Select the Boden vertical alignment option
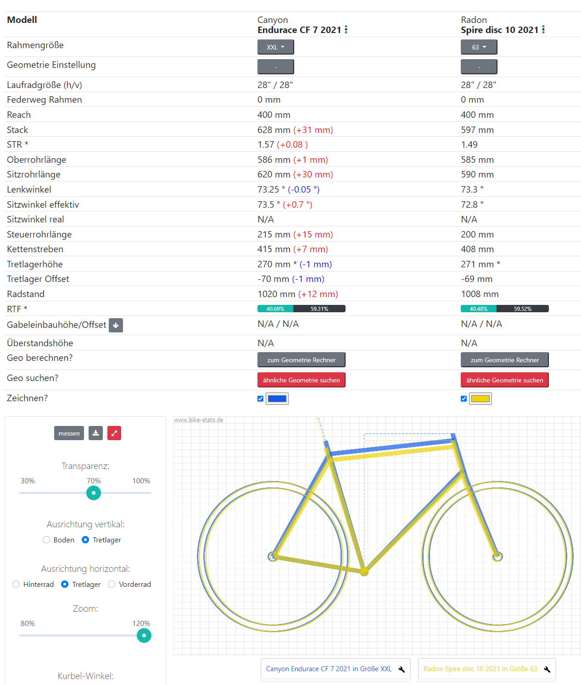Image resolution: width=581 pixels, height=685 pixels. [x=46, y=540]
